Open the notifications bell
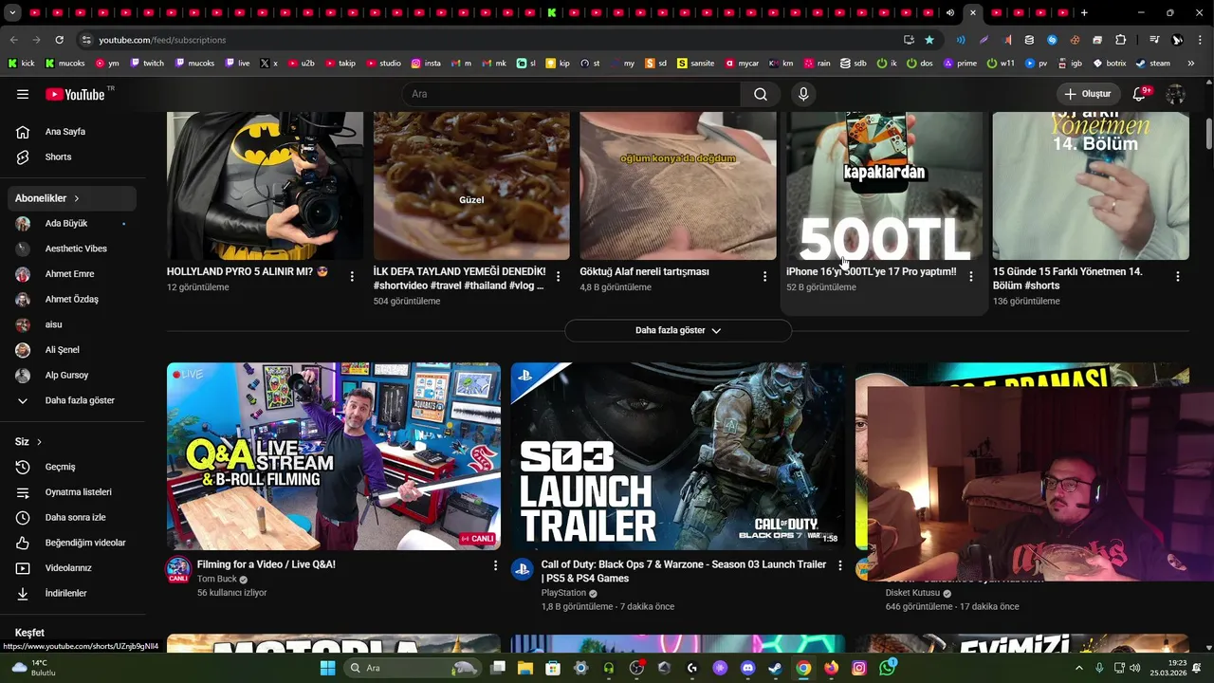The height and width of the screenshot is (683, 1214). point(1141,94)
